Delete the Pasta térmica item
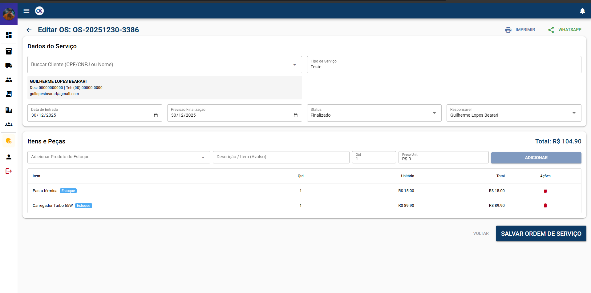591x293 pixels. 545,191
